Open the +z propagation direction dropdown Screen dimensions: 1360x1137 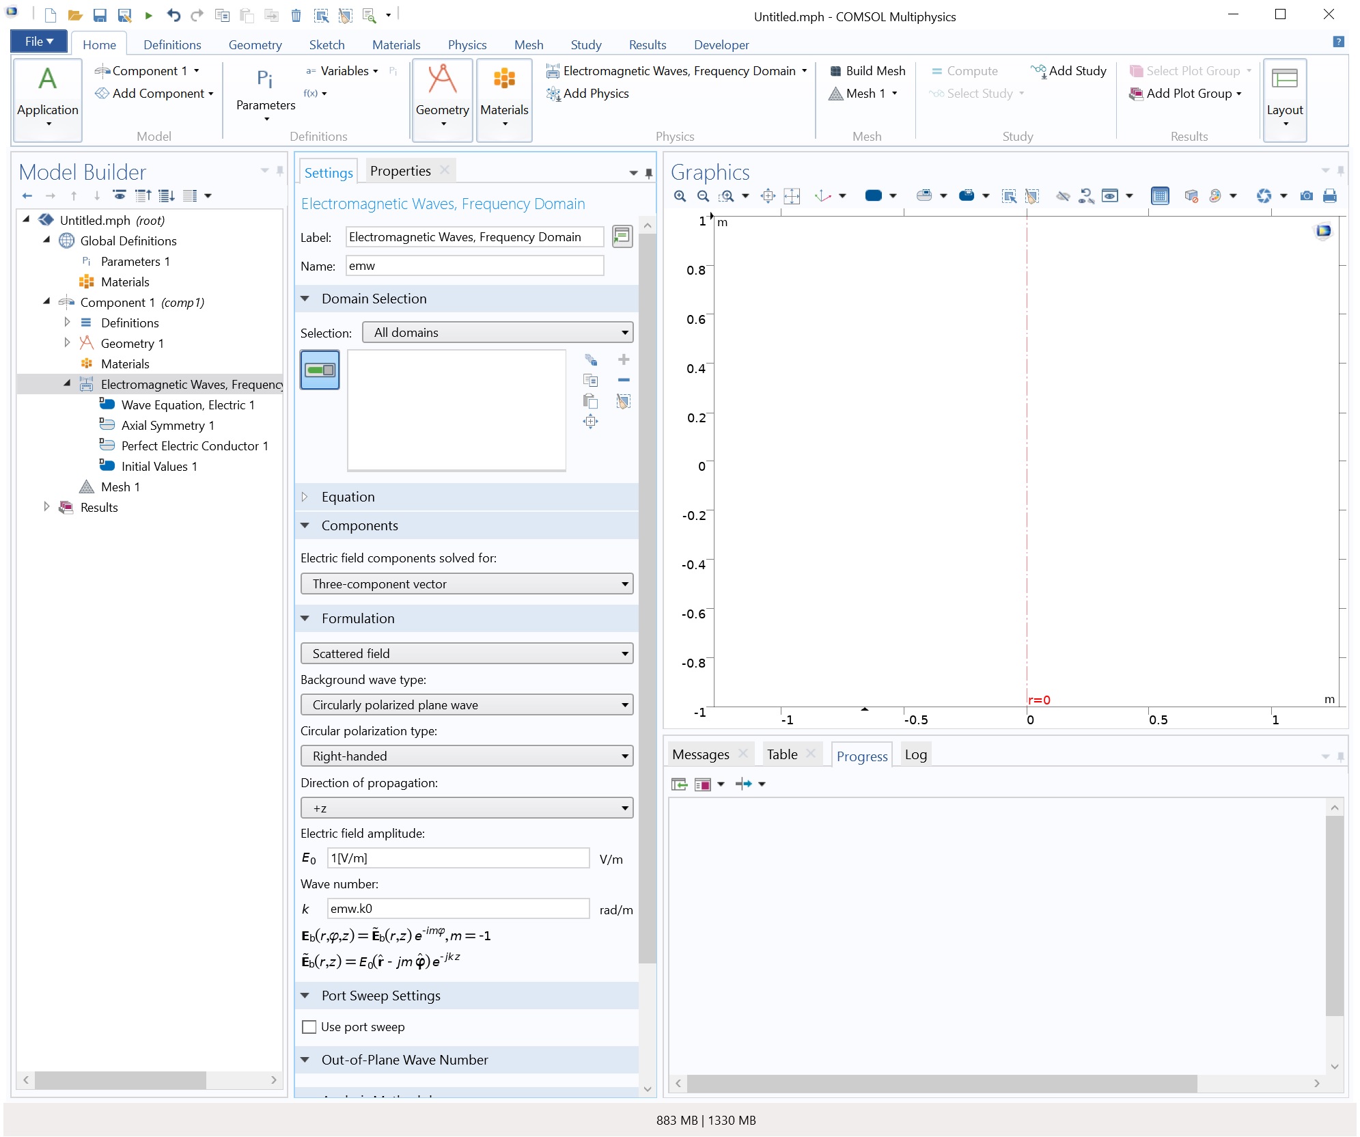[x=467, y=808]
